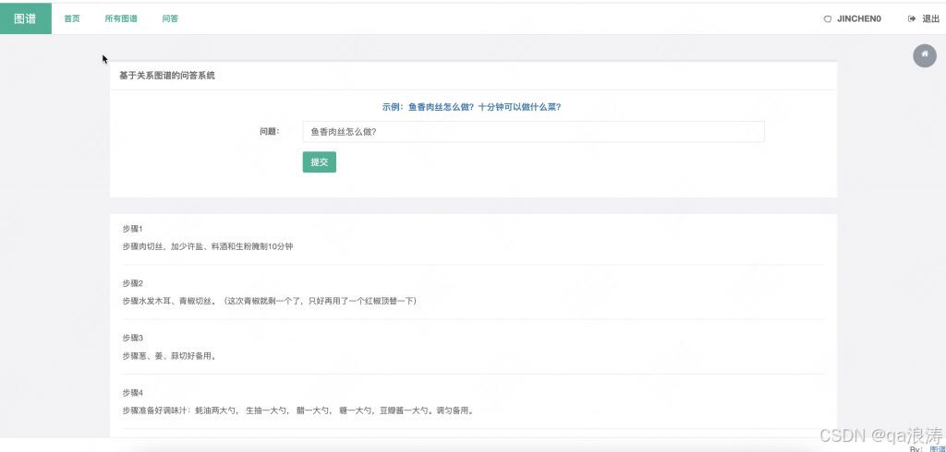Open the 问答 navigation item

(170, 18)
